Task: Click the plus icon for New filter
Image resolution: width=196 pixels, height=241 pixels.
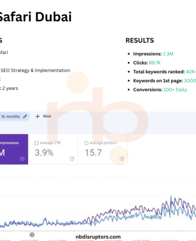Action: 37,116
